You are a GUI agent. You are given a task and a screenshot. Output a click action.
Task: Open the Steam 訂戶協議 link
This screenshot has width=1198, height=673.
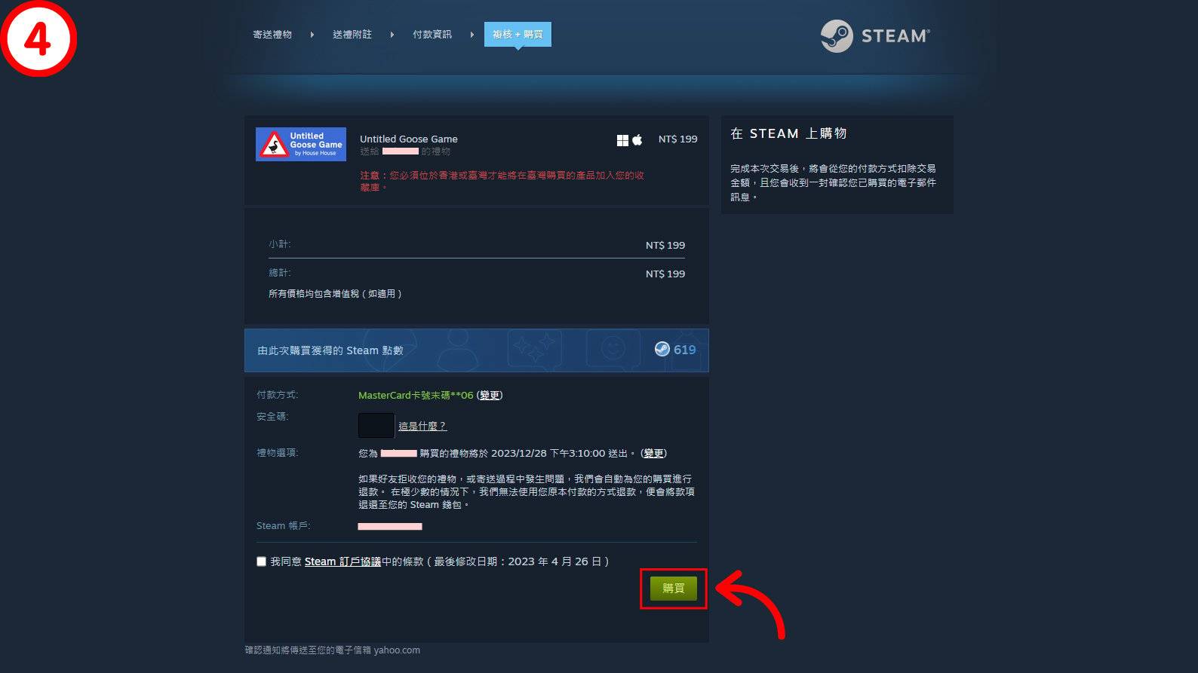coord(343,561)
